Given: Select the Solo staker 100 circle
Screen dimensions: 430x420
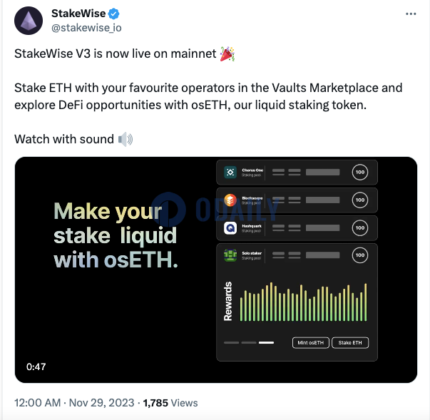Looking at the screenshot, I should tap(360, 255).
